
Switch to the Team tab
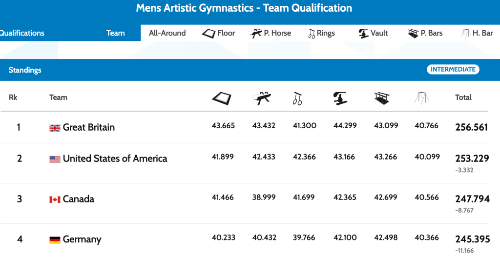(116, 33)
